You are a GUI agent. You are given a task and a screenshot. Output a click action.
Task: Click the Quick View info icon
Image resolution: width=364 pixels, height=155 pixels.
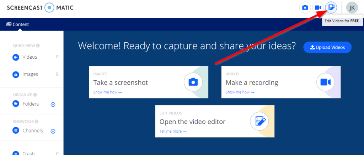click(x=38, y=46)
